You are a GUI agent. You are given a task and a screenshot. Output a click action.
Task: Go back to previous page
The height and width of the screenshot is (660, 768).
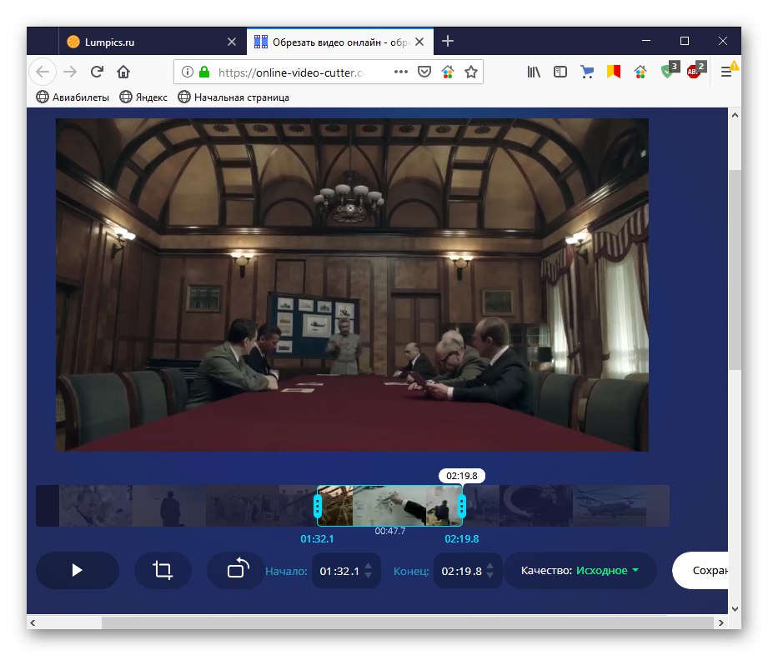coord(43,72)
